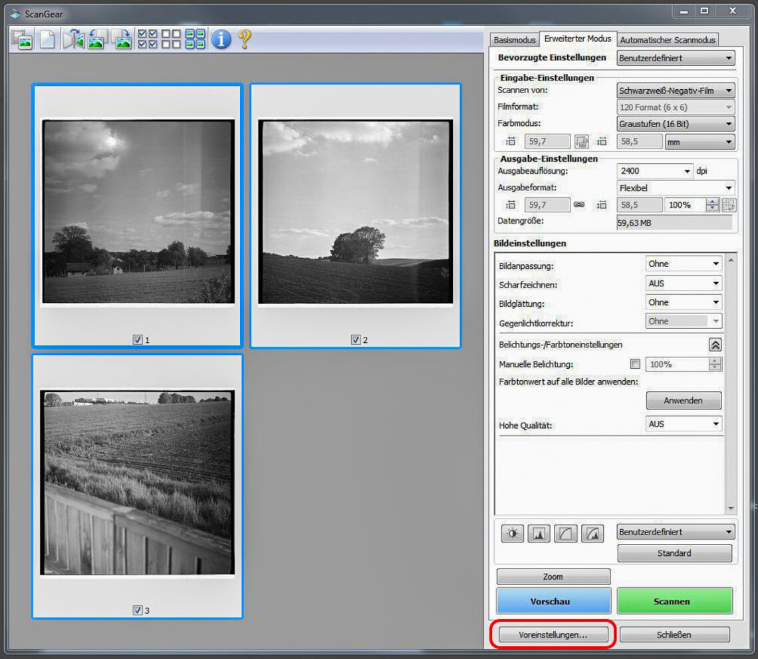Image resolution: width=758 pixels, height=659 pixels.
Task: Open the Farbmodus dropdown
Action: (676, 124)
